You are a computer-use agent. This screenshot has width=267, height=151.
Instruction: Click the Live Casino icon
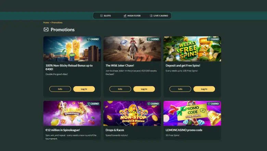click(x=151, y=16)
